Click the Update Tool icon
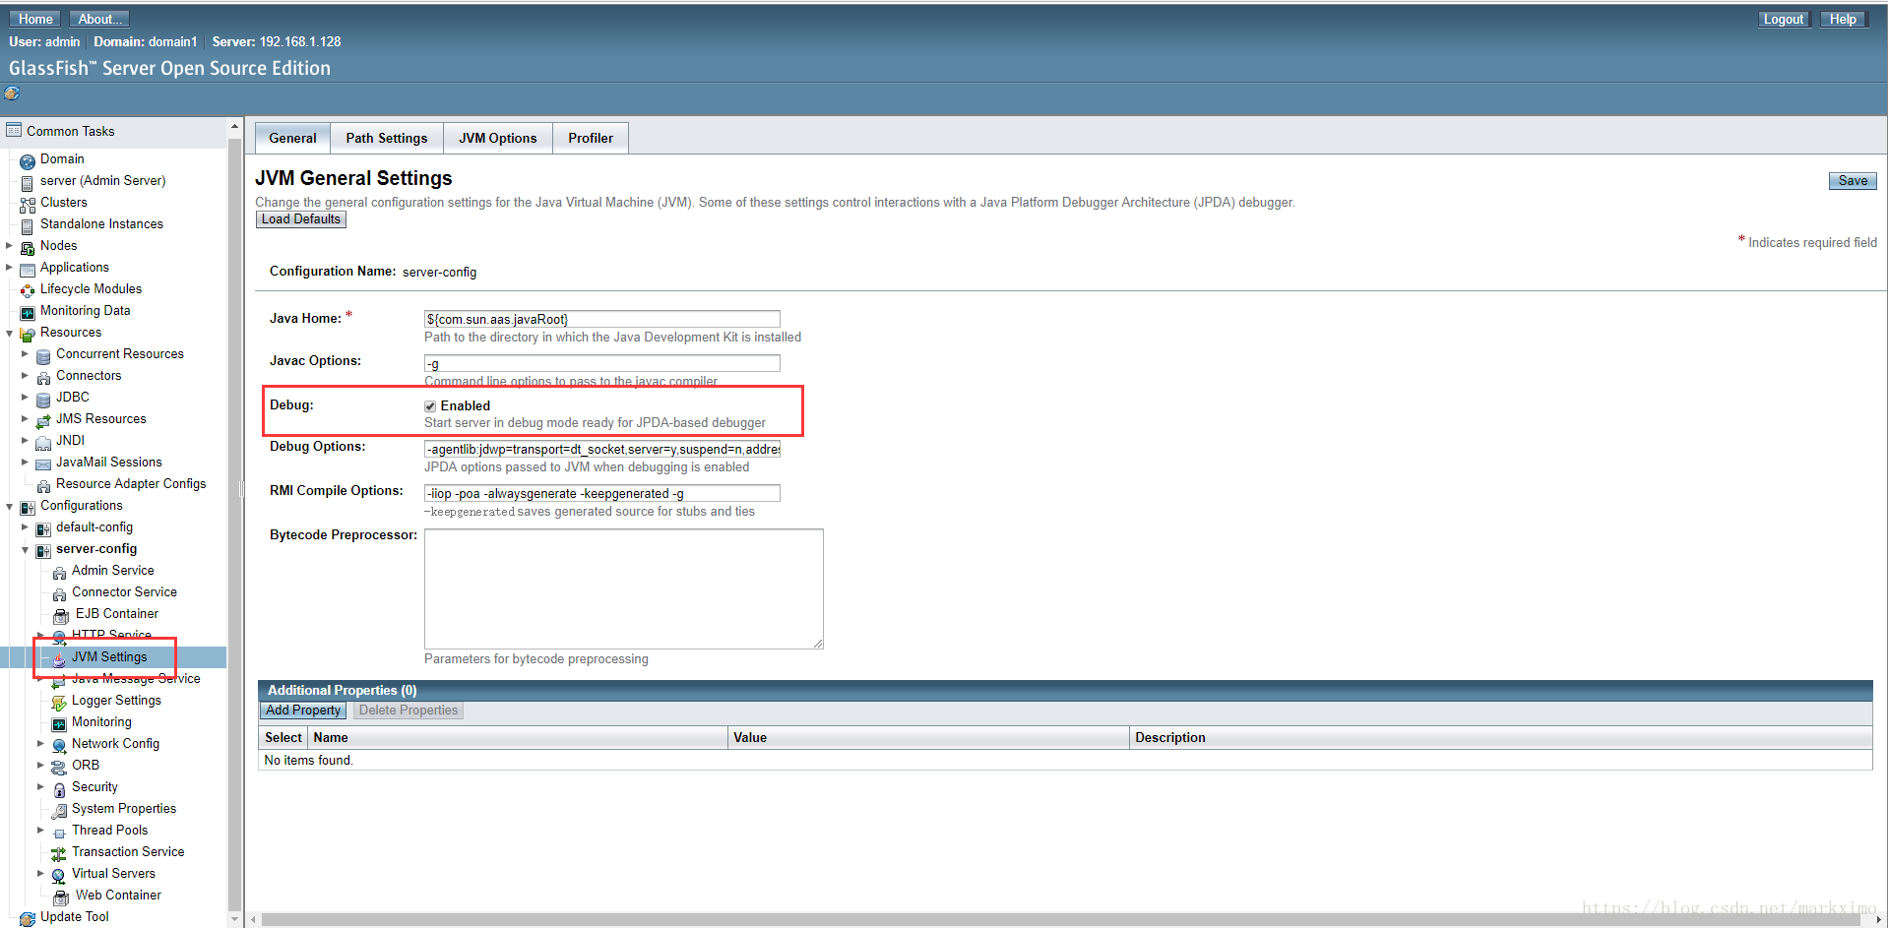The image size is (1888, 928). [x=28, y=919]
